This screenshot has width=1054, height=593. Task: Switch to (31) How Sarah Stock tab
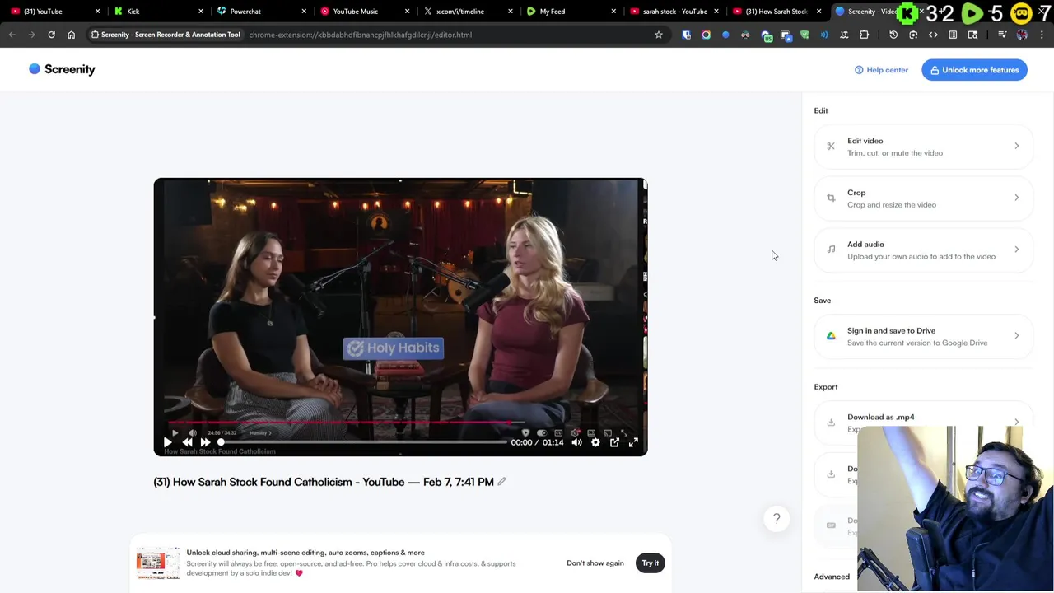point(776,12)
